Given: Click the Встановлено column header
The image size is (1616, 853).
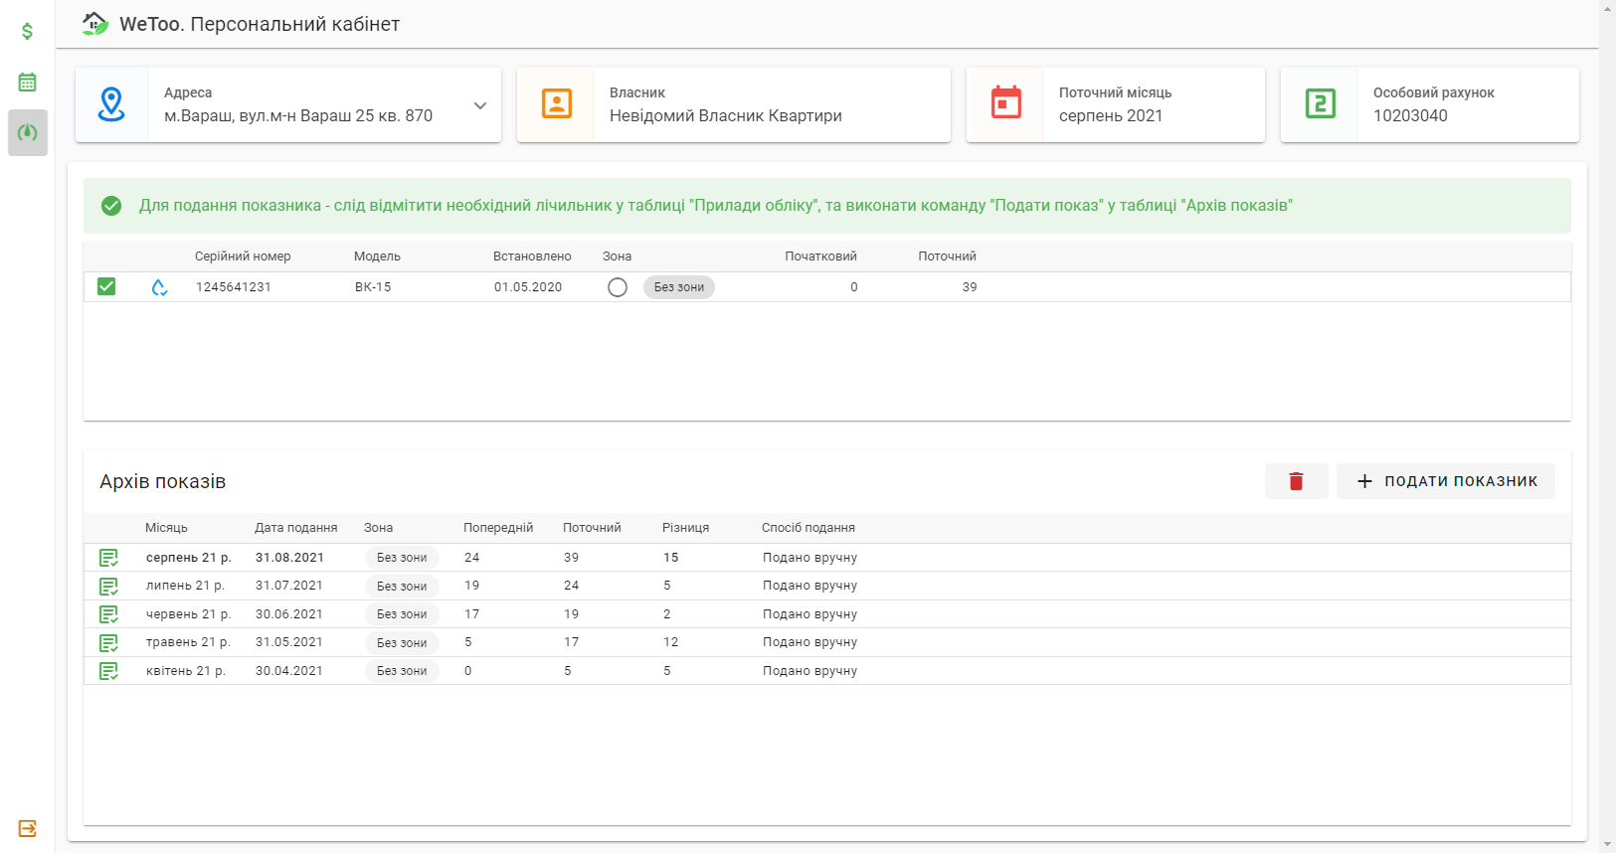Looking at the screenshot, I should [532, 256].
